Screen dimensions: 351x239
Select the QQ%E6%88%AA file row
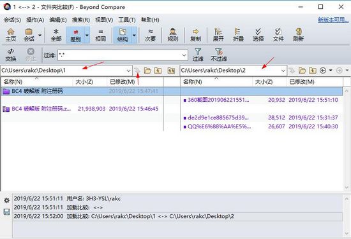[261, 126]
